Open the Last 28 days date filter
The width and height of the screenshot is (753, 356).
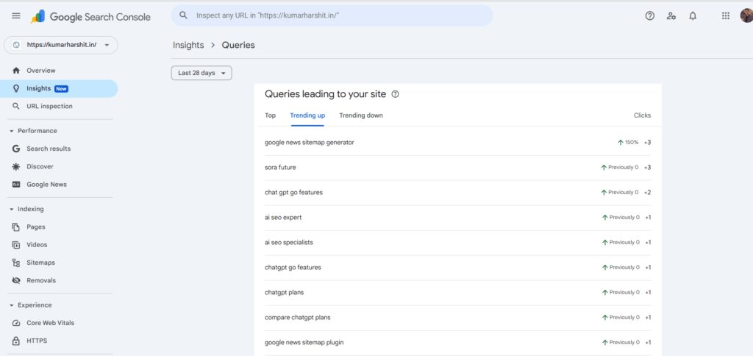(x=201, y=73)
